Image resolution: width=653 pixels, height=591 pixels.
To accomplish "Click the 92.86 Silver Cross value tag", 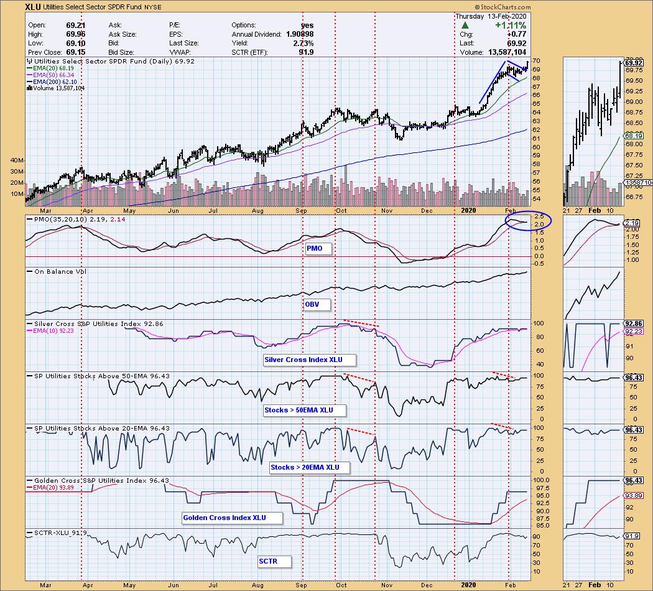I will pyautogui.click(x=634, y=323).
